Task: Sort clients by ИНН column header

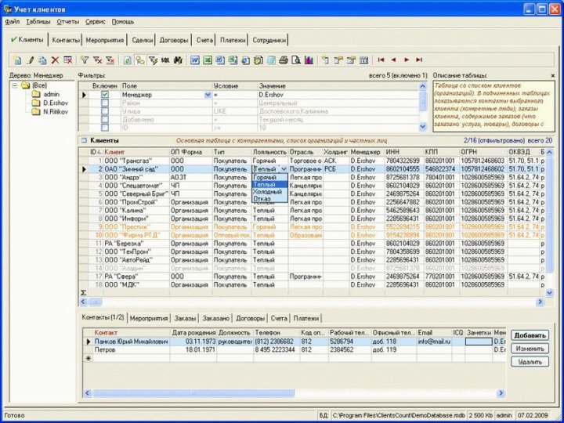Action: click(404, 152)
